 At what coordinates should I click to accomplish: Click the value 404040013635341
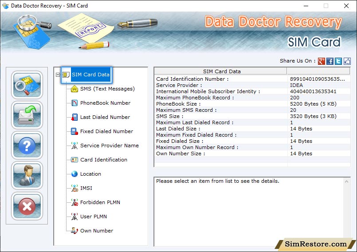(313, 91)
